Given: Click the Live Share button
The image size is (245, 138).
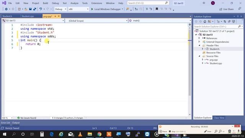Looking at the screenshot, I should point(226,9).
